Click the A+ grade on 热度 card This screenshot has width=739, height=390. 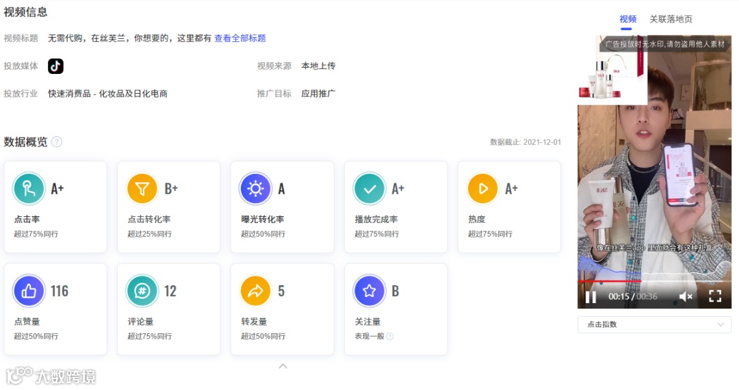pyautogui.click(x=511, y=189)
